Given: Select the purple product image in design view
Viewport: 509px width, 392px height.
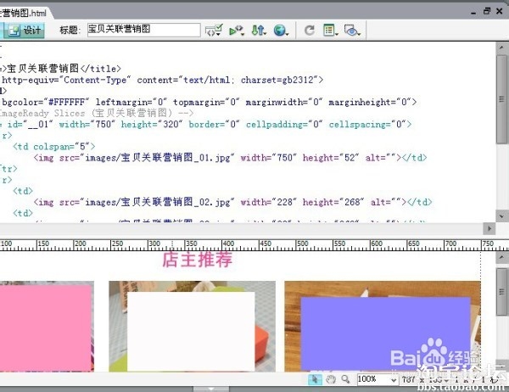Looking at the screenshot, I should coord(383,327).
